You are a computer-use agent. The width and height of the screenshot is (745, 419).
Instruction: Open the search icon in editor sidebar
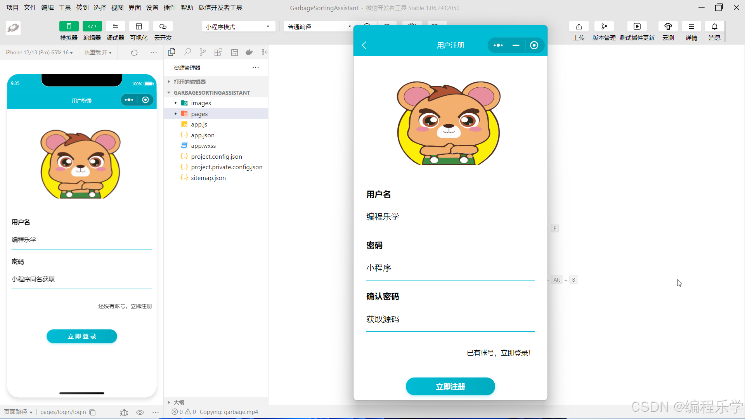point(187,52)
